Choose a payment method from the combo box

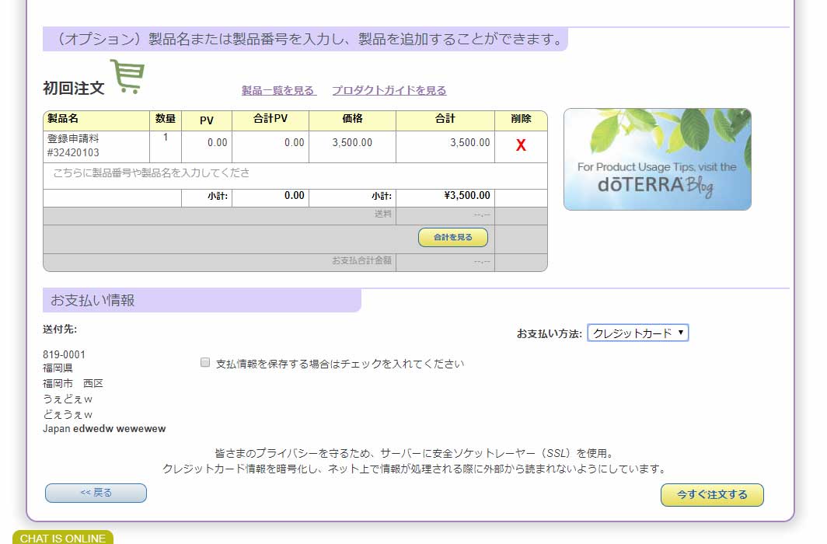pyautogui.click(x=637, y=332)
